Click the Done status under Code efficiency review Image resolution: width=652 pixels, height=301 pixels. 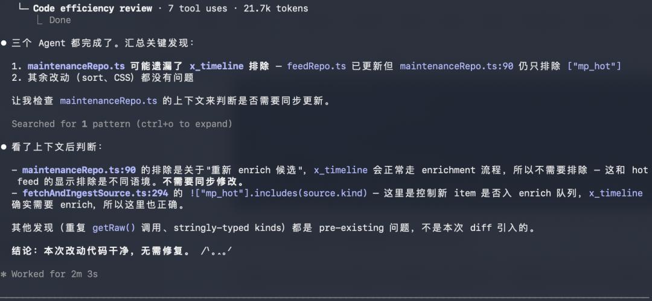[60, 21]
